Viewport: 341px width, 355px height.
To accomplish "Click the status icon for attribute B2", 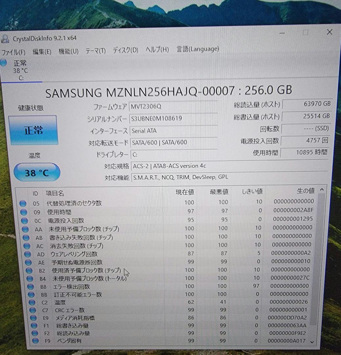I will (29, 271).
